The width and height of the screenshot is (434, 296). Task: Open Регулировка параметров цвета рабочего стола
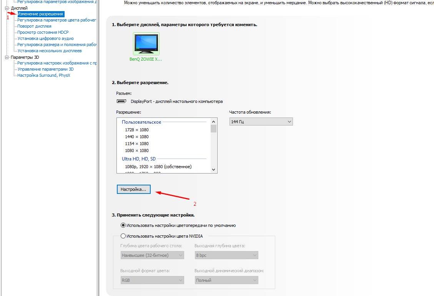(x=57, y=20)
